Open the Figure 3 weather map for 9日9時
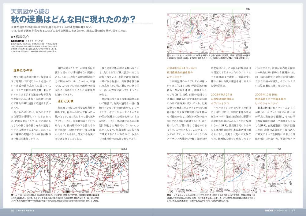Image resolution: width=306 pixels, height=216 pixels. (229, 173)
